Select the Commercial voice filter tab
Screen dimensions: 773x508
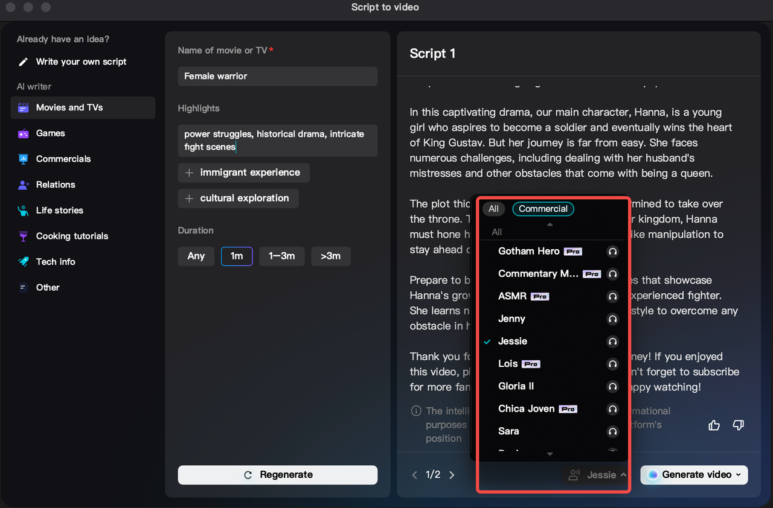(543, 209)
